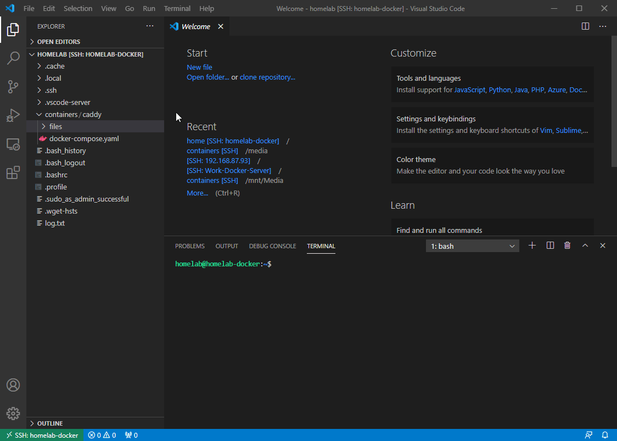The image size is (617, 441).
Task: Open Explorer views and more actions
Action: [150, 26]
